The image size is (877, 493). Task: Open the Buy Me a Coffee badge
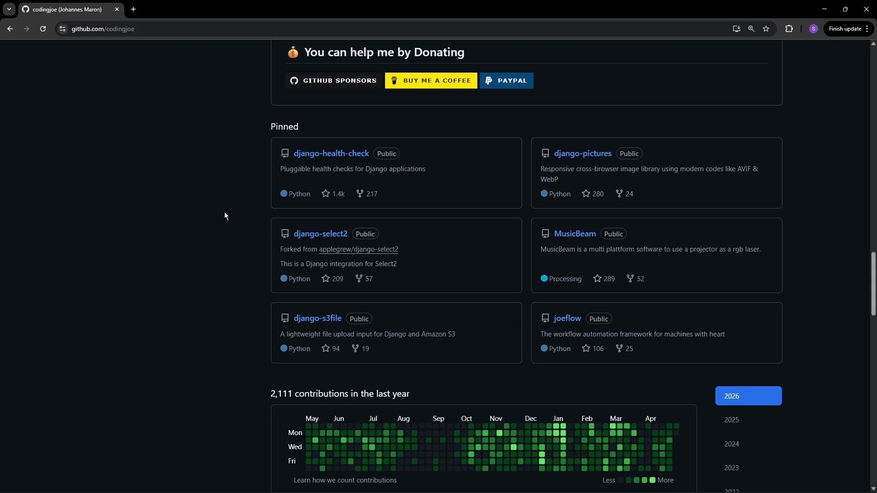tap(431, 81)
